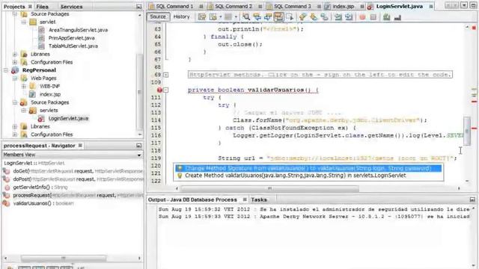Click the Previous Bookmark toolbar icon
This screenshot has height=269, width=479.
point(302,17)
